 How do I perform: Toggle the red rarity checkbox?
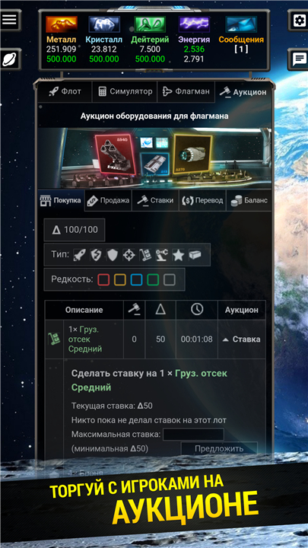(103, 279)
